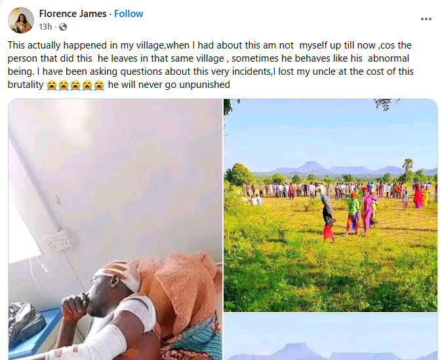Screen dimensions: 440x360
Task: Open the Florence James name link
Action: pyautogui.click(x=71, y=14)
